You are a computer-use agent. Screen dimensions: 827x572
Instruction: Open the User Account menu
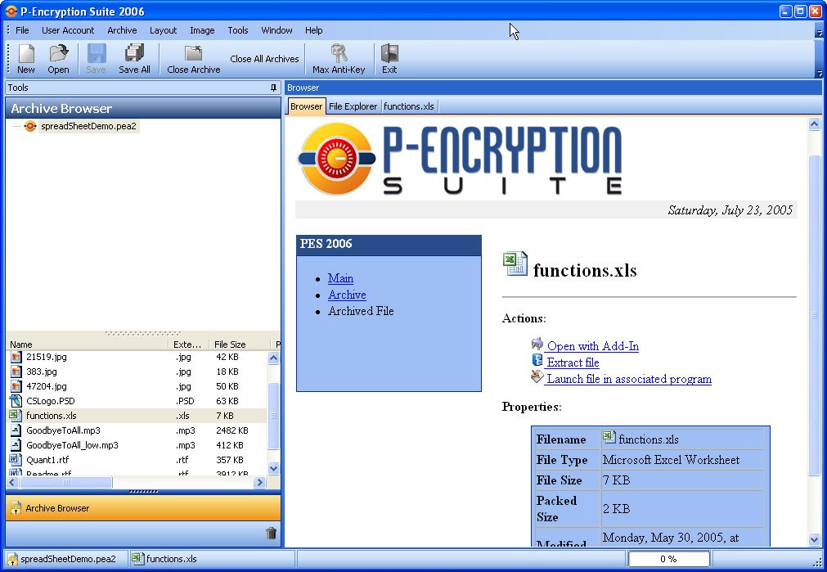click(x=68, y=30)
